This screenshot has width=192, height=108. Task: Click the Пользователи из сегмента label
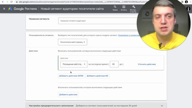(41, 35)
